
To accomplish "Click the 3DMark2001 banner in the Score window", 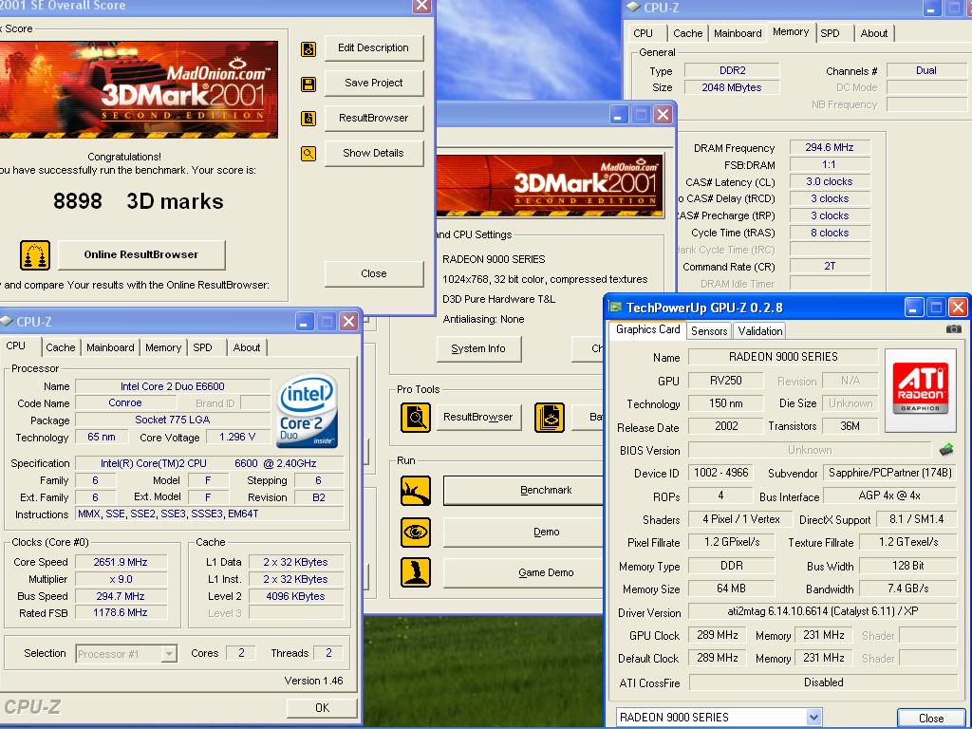I will [x=138, y=90].
